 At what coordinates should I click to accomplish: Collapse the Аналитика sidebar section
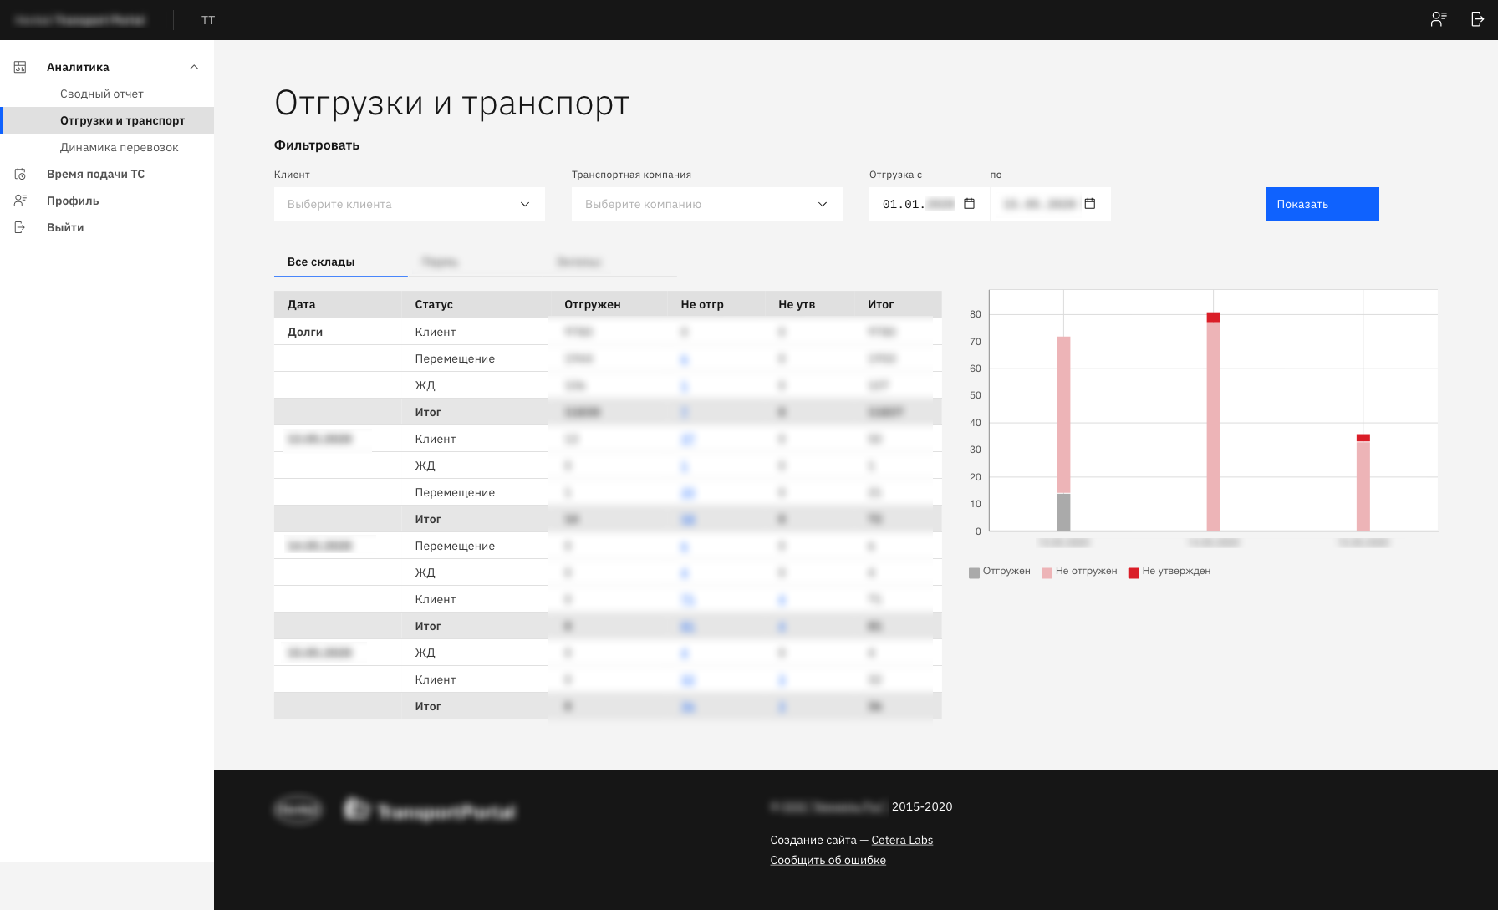click(x=194, y=67)
